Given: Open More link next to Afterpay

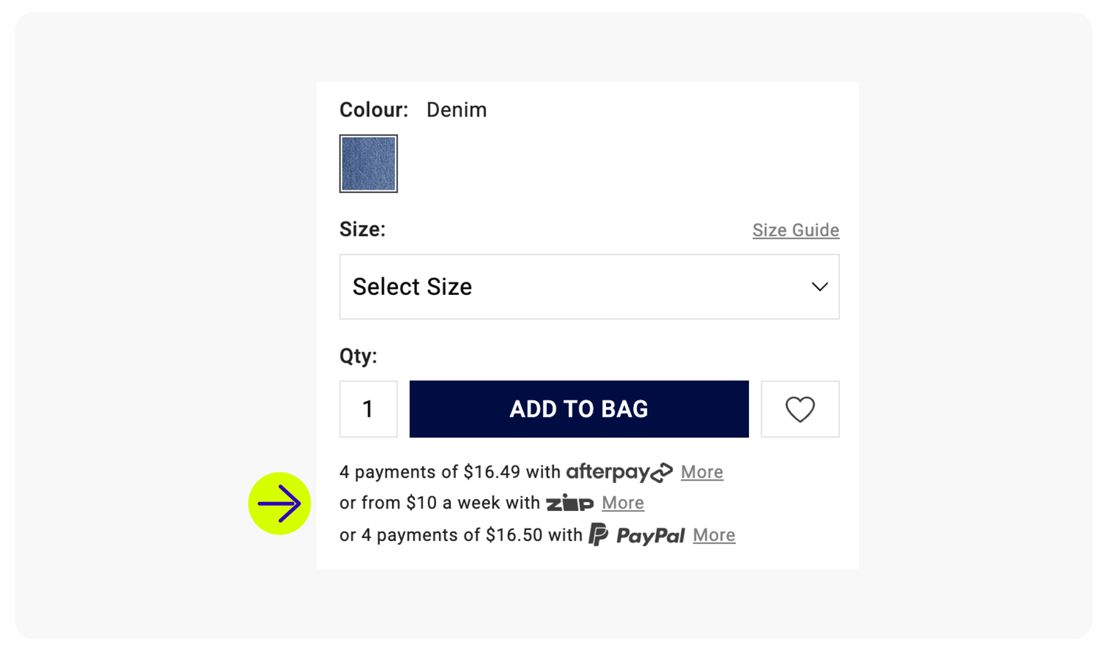Looking at the screenshot, I should [x=702, y=472].
